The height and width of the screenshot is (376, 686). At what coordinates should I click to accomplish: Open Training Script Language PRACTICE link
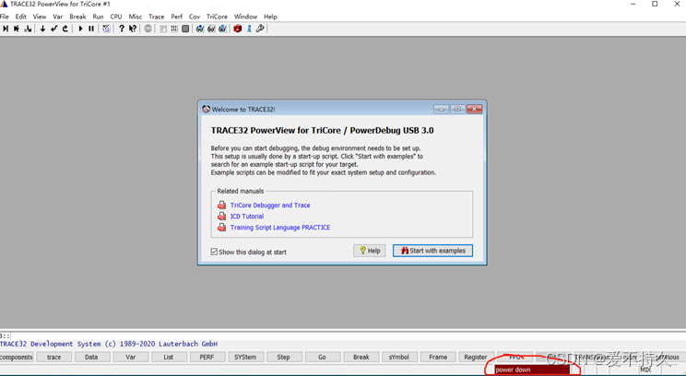pyautogui.click(x=280, y=228)
